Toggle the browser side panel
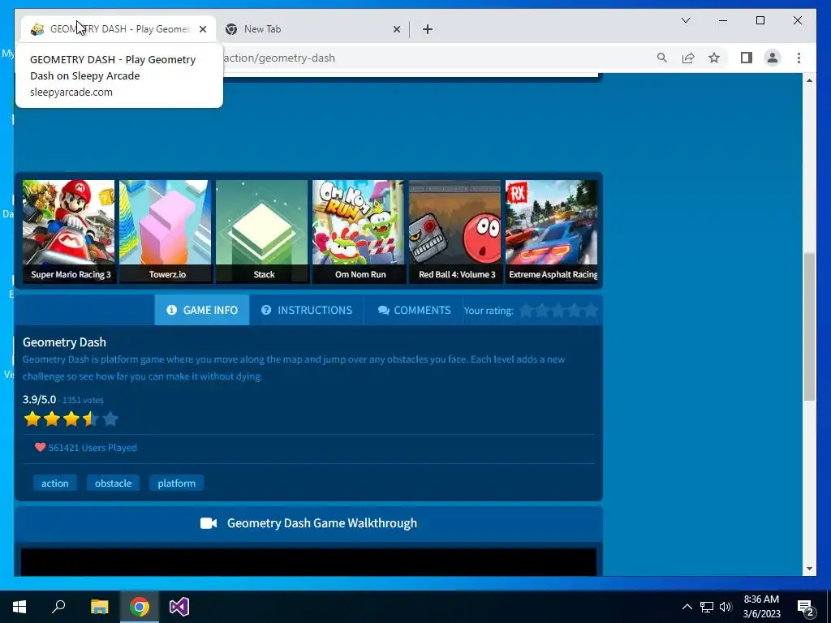Screen dimensions: 831x623 pos(747,58)
